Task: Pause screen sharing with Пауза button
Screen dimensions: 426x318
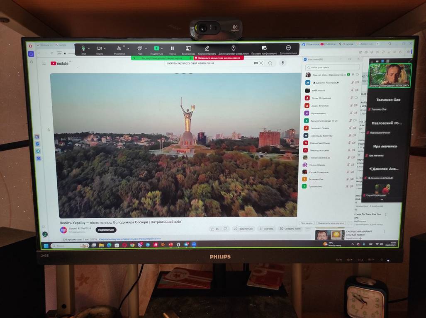Action: (x=173, y=48)
